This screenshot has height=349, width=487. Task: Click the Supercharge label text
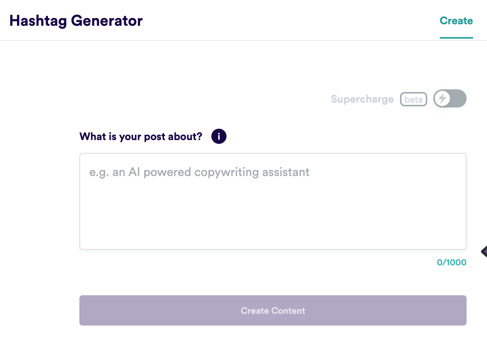[362, 99]
